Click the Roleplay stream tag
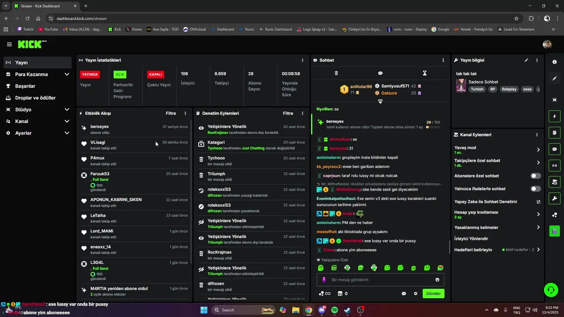 509,89
